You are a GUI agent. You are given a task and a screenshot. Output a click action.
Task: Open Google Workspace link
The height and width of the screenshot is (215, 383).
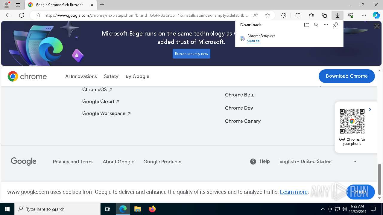tap(107, 113)
